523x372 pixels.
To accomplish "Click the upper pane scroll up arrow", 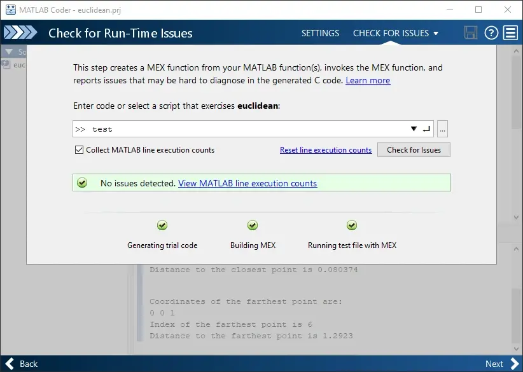I will coord(516,51).
